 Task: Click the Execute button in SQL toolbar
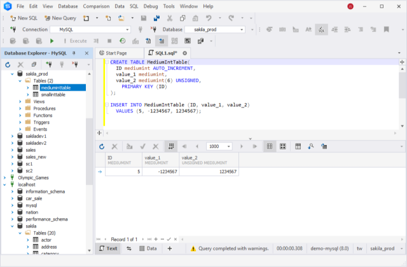(x=74, y=41)
